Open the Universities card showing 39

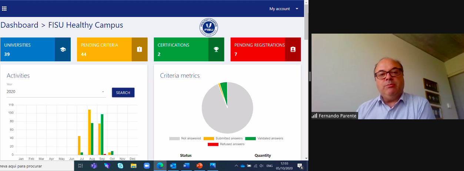[36, 49]
